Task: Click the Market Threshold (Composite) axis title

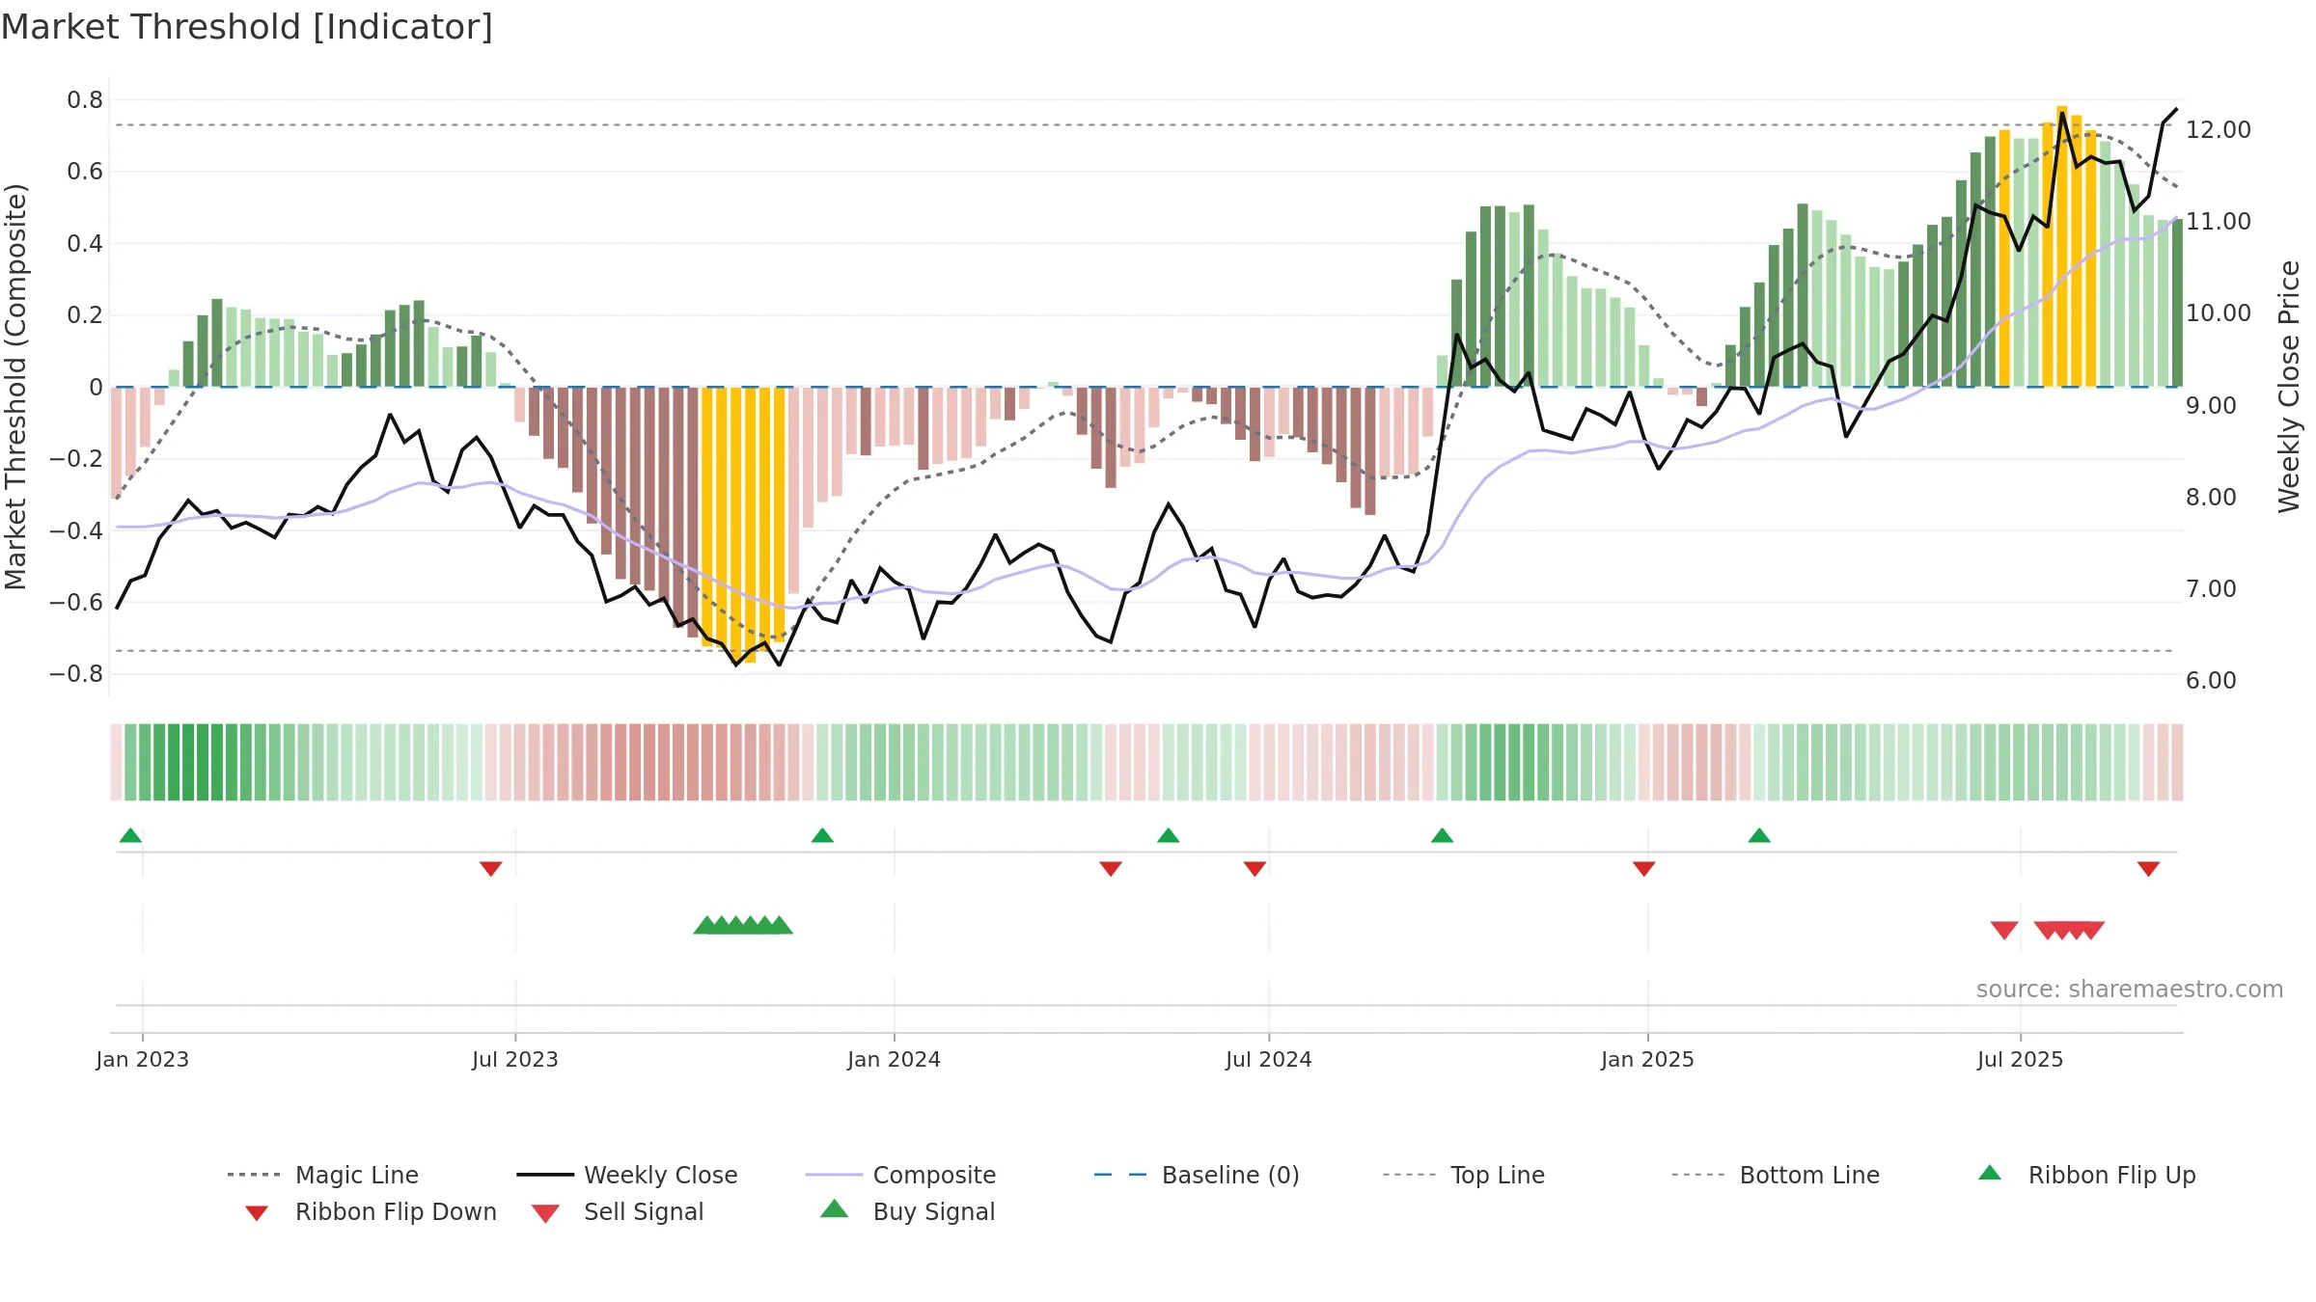Action: coord(15,386)
